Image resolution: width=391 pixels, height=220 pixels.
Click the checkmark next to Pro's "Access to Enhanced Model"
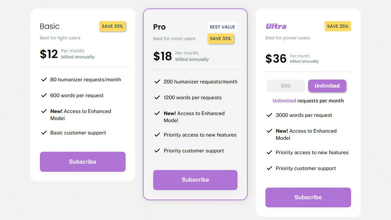pyautogui.click(x=157, y=113)
